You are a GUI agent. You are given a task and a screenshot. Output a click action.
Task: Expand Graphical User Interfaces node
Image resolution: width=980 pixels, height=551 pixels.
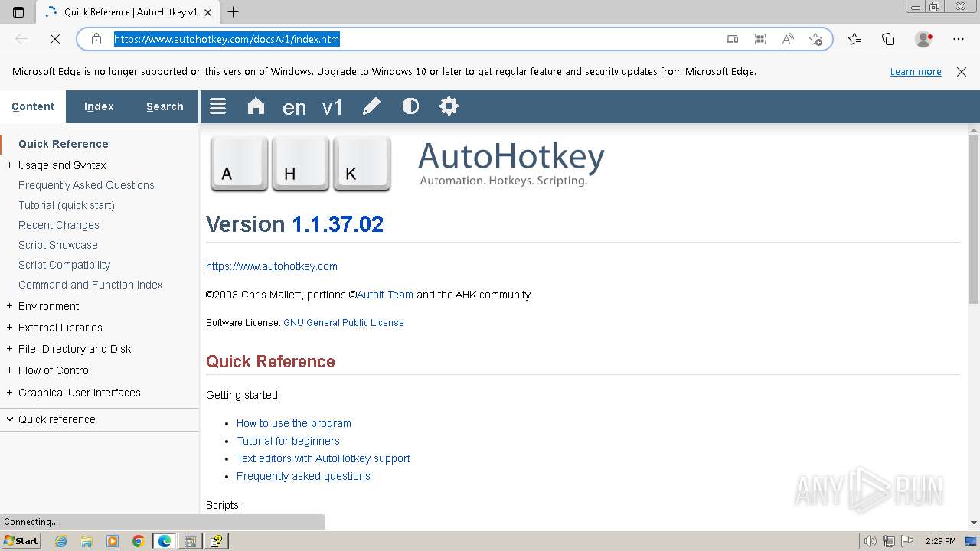[x=9, y=393]
